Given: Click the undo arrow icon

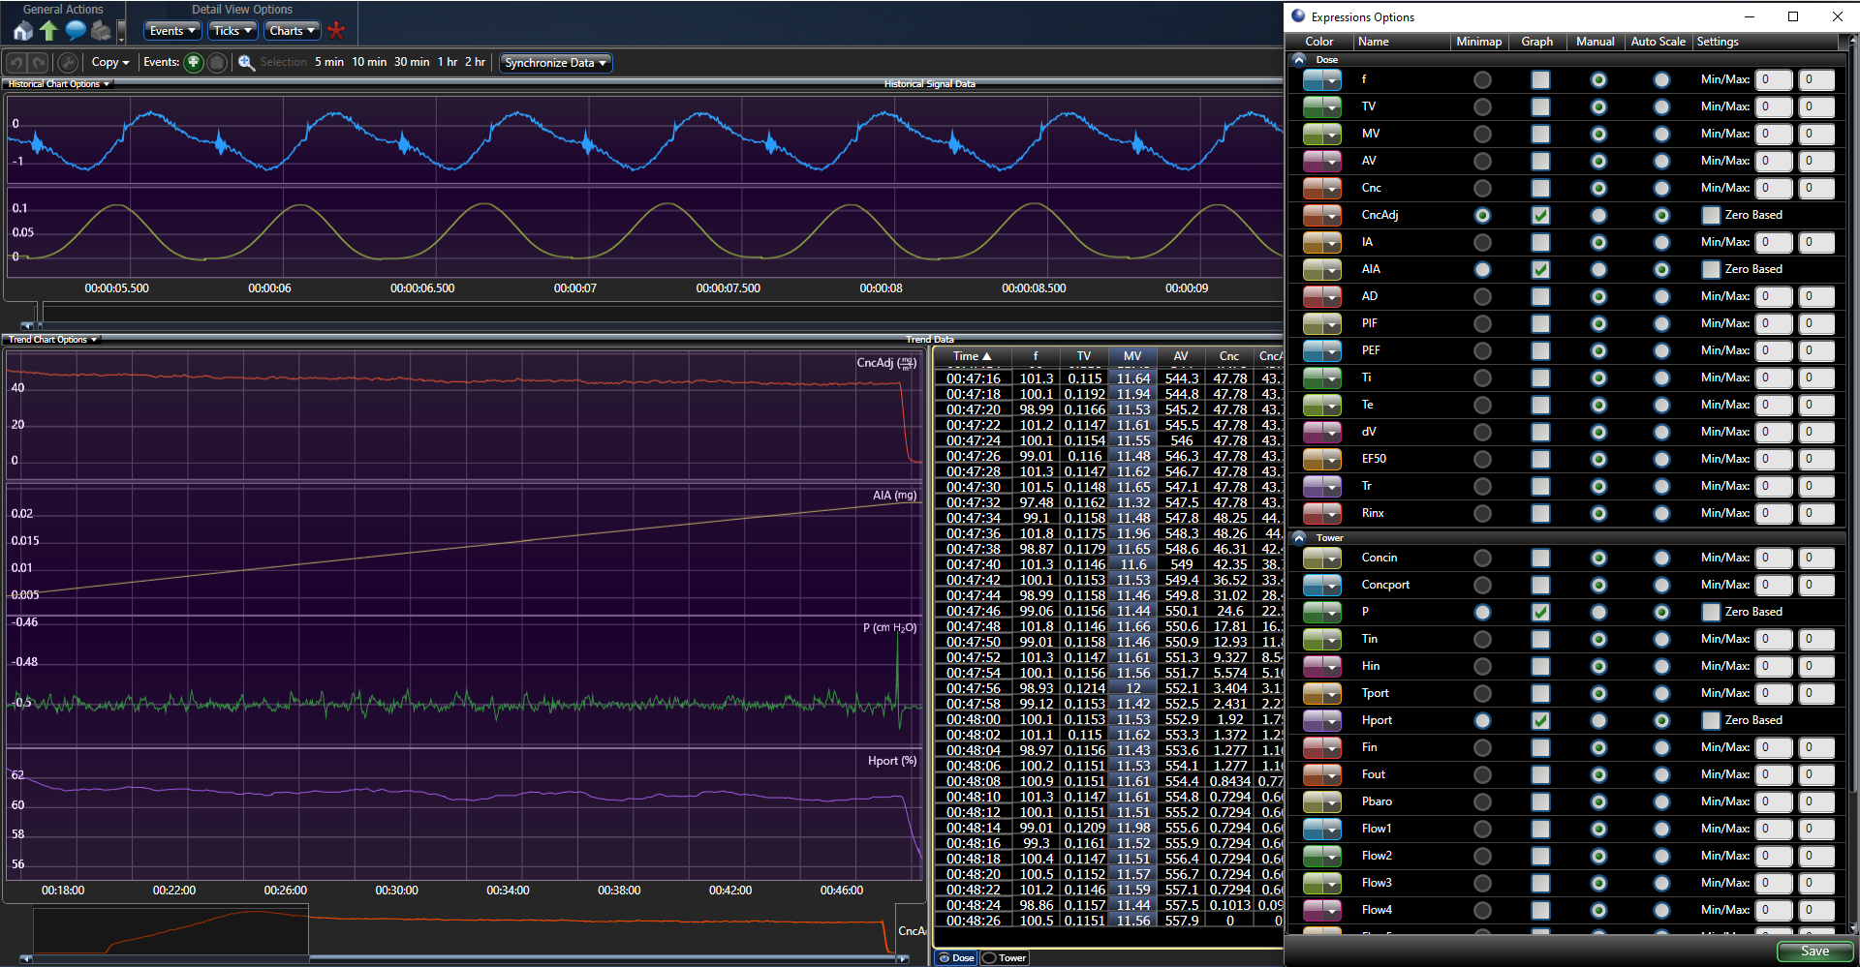Looking at the screenshot, I should 16,63.
